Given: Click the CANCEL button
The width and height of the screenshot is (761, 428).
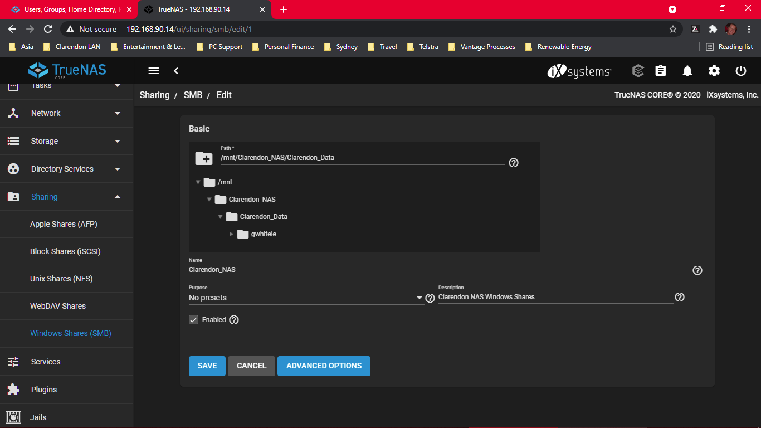Looking at the screenshot, I should [251, 366].
